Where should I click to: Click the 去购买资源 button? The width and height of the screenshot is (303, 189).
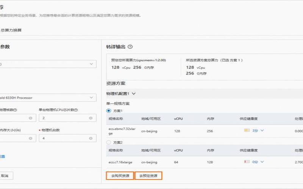point(120,176)
